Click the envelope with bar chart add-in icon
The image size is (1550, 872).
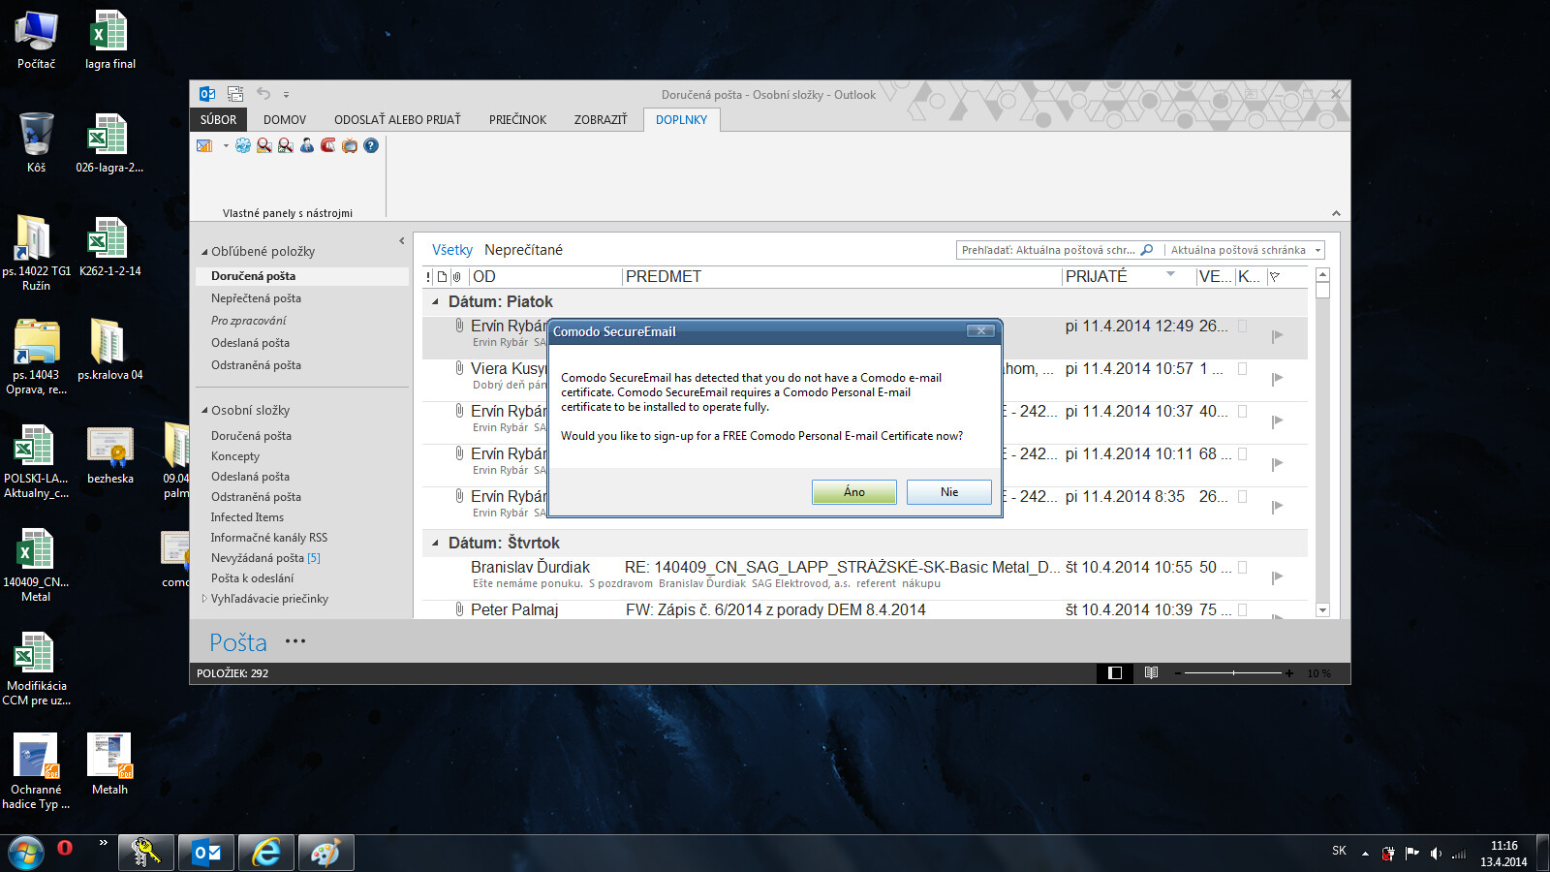click(x=204, y=145)
